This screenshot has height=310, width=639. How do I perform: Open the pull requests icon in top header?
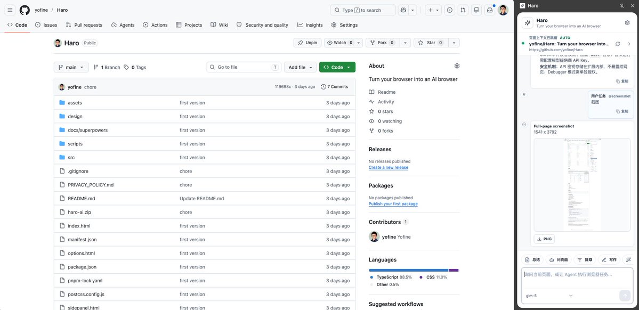tap(463, 10)
